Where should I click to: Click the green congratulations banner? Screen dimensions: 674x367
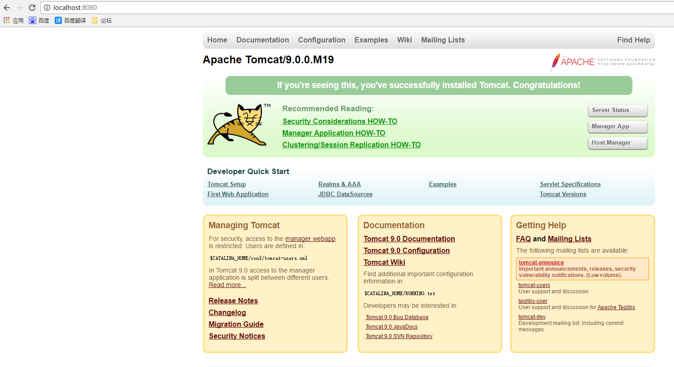point(429,85)
